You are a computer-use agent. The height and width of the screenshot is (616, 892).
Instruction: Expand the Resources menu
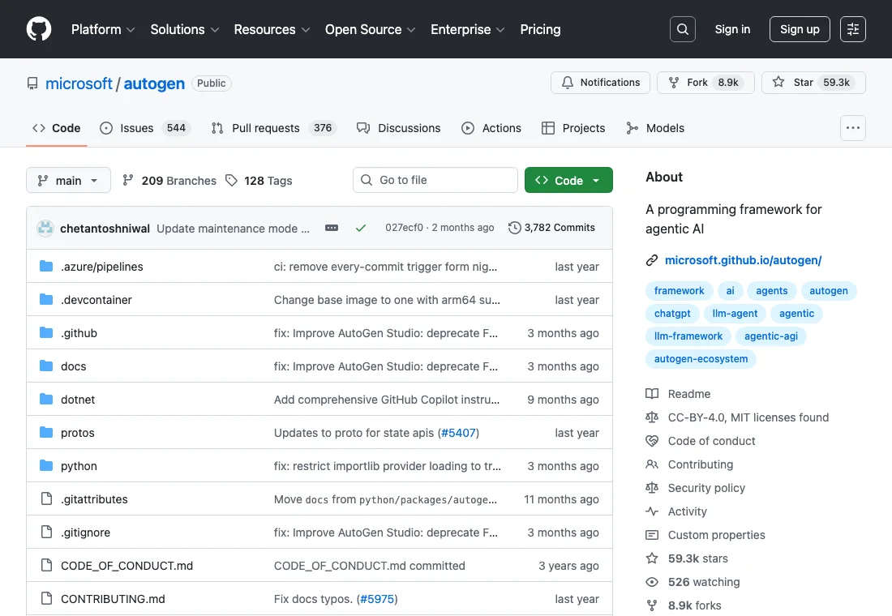click(x=272, y=29)
